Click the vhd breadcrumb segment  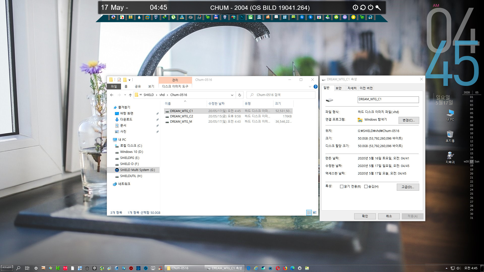coord(162,95)
